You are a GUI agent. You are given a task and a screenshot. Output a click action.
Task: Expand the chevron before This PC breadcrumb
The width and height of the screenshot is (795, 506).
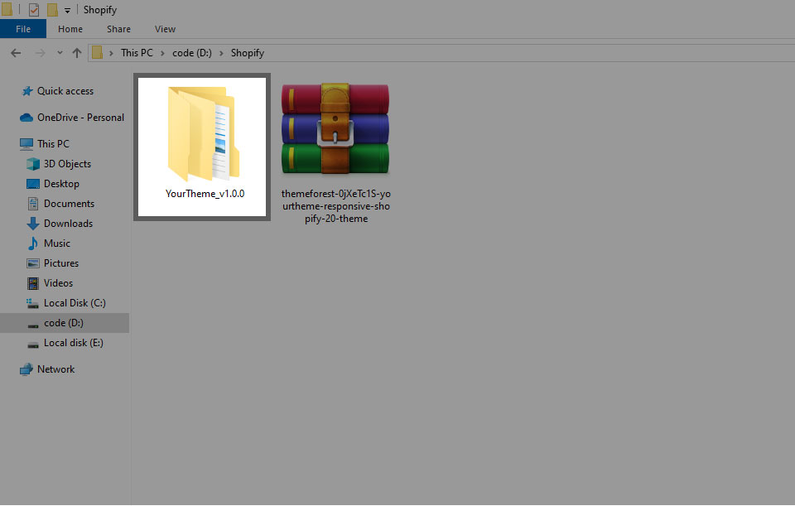pos(111,53)
